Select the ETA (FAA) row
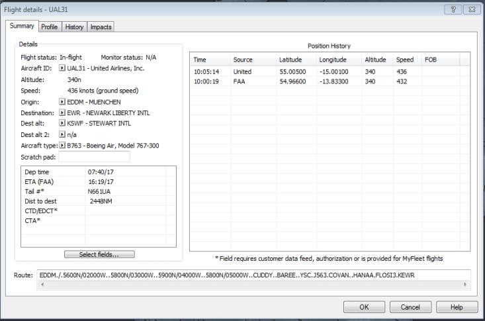 pyautogui.click(x=99, y=182)
